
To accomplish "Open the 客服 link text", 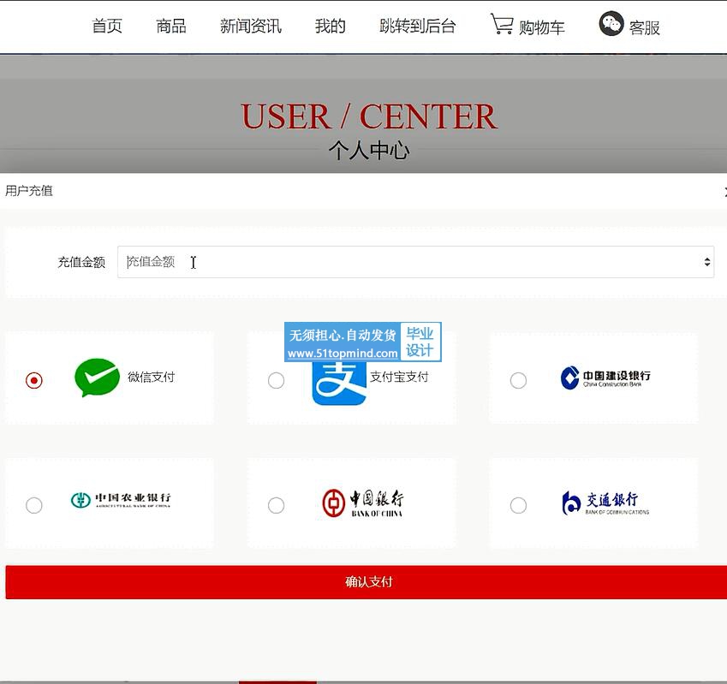I will 645,27.
